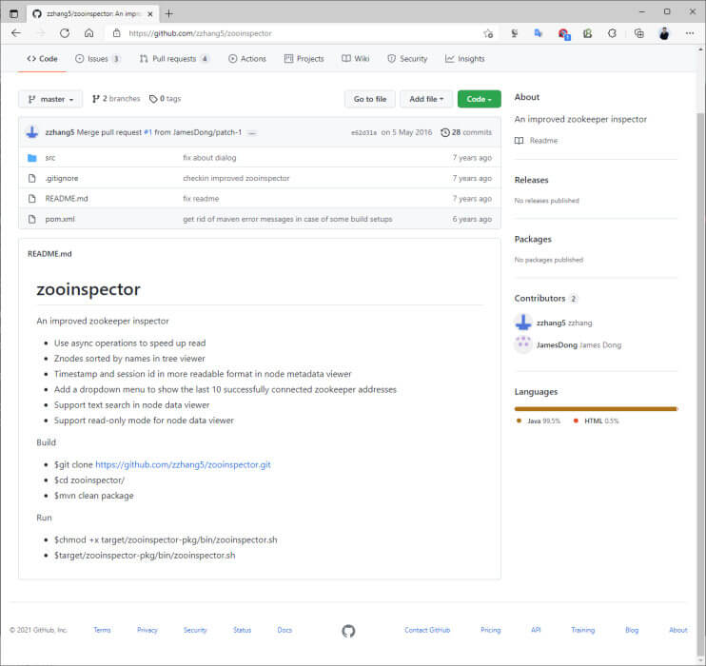Image resolution: width=706 pixels, height=666 pixels.
Task: Open the 2 branches link
Action: point(116,99)
